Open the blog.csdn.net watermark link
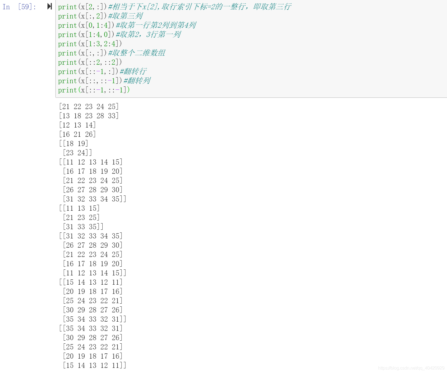 click(411, 368)
